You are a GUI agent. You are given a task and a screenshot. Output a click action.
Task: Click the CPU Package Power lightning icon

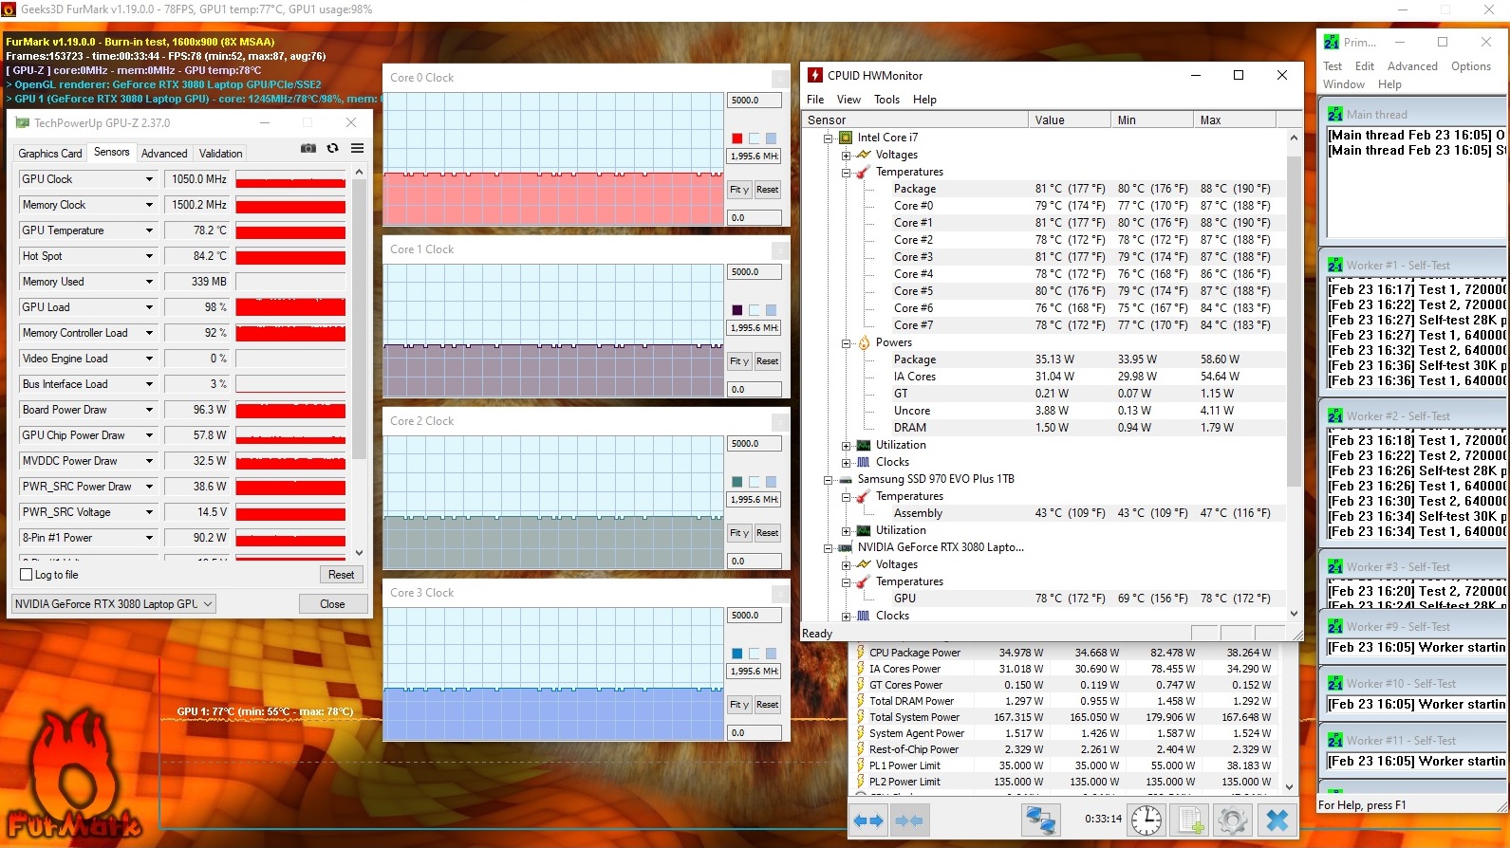click(861, 653)
